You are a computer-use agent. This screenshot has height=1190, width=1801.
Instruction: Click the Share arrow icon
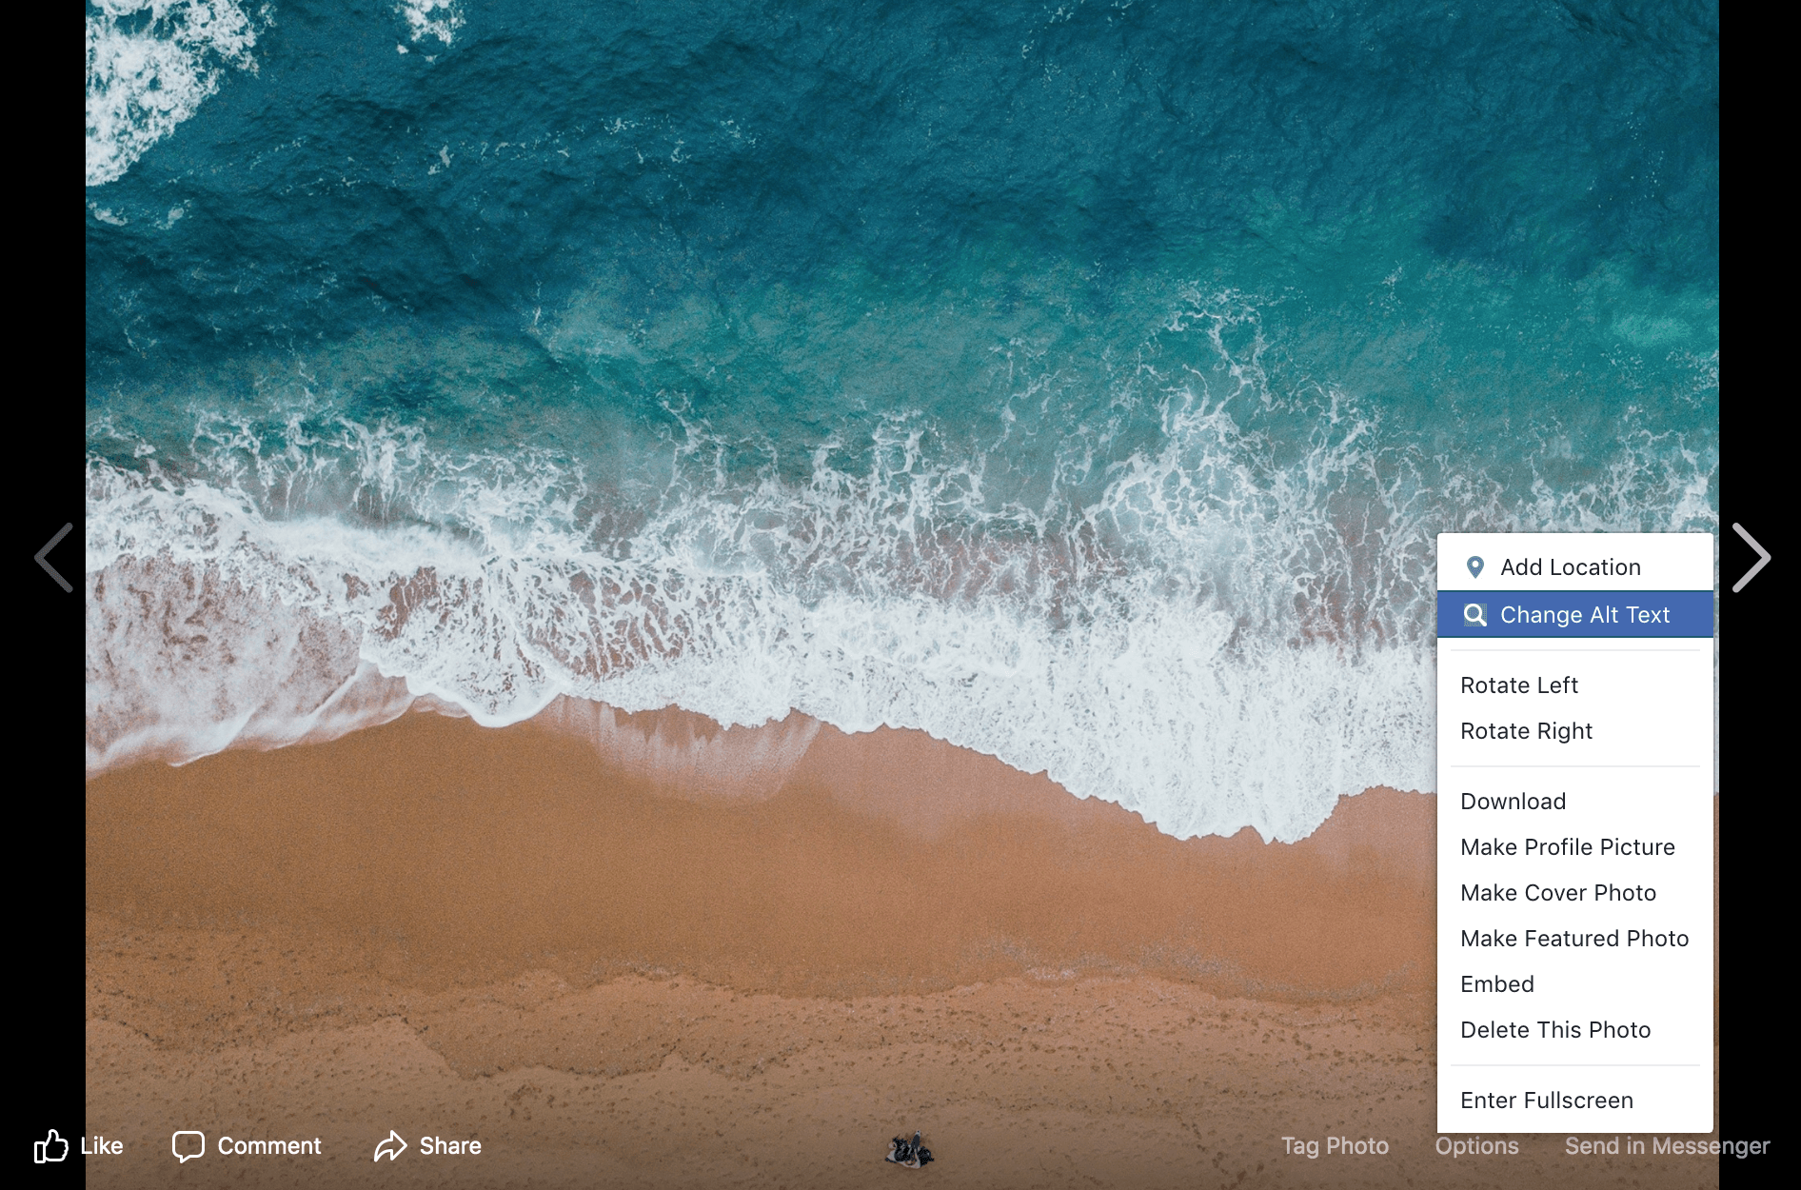[390, 1146]
